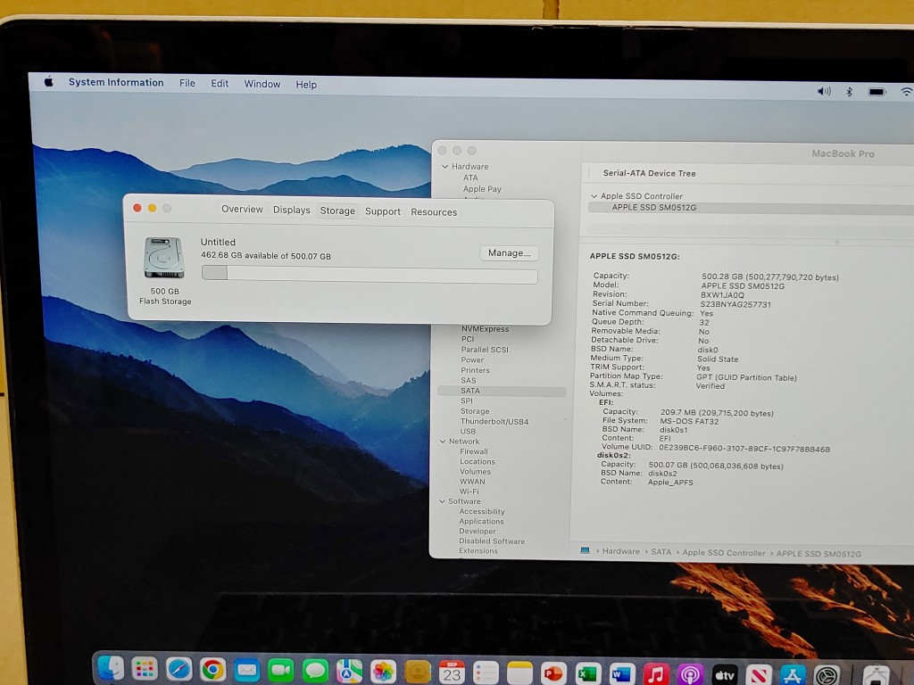The image size is (914, 685).
Task: Open the Mail app in the Dock
Action: [x=247, y=671]
